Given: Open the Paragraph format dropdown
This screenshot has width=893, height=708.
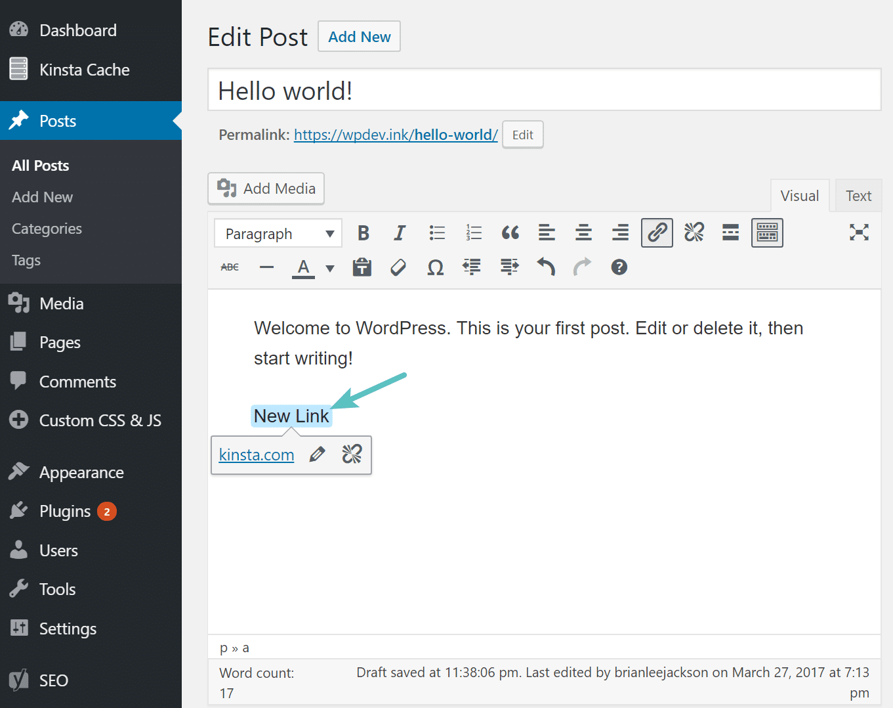Looking at the screenshot, I should (x=278, y=233).
